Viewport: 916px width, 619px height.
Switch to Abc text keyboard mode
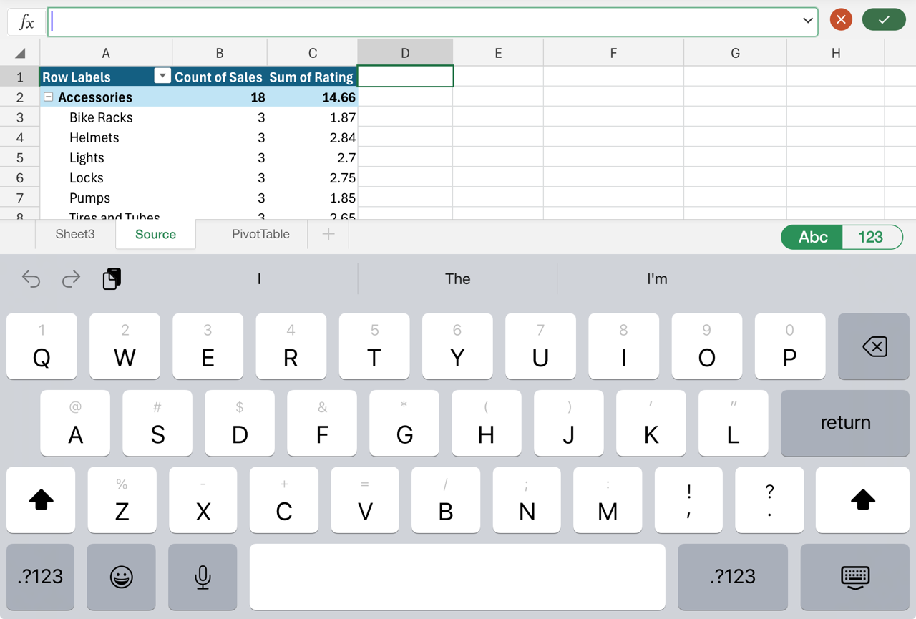click(813, 237)
